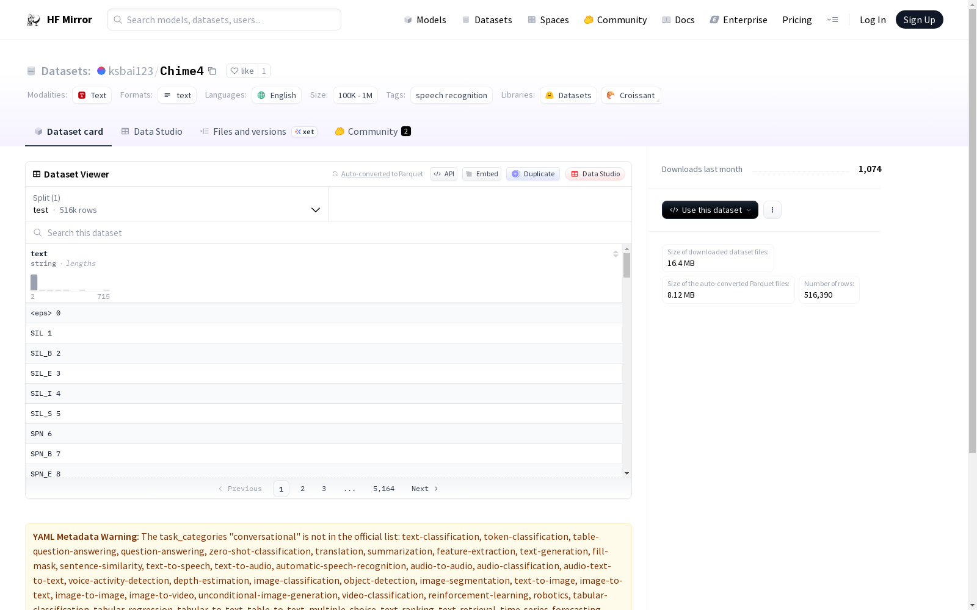Select the row 'SPN_B 7'

(324, 454)
